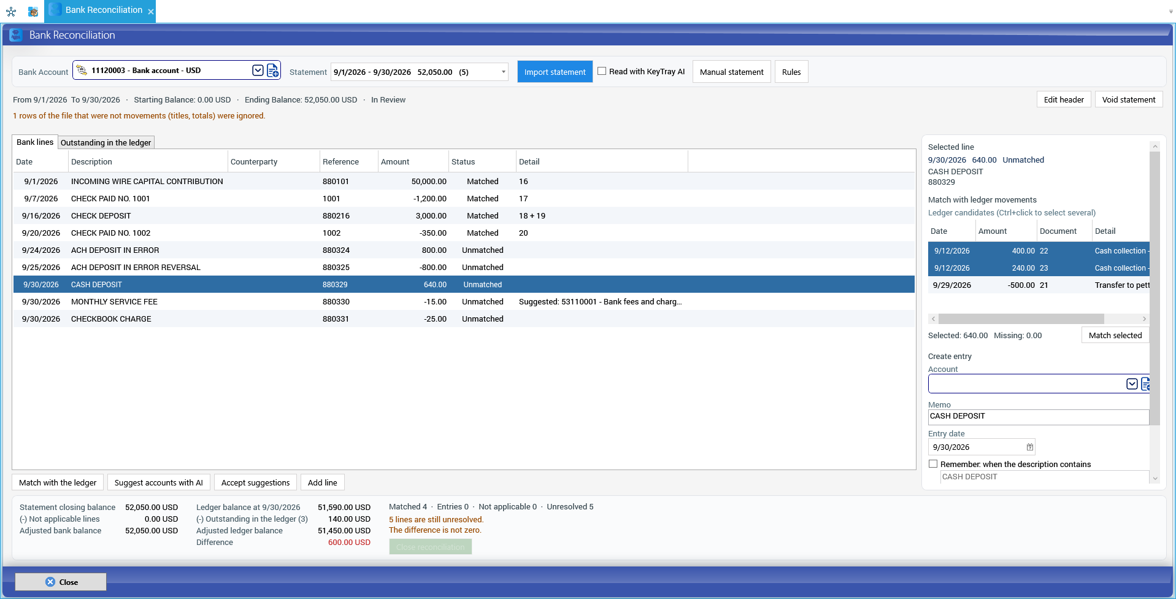Click Edit header
This screenshot has height=599, width=1176.
[1064, 99]
